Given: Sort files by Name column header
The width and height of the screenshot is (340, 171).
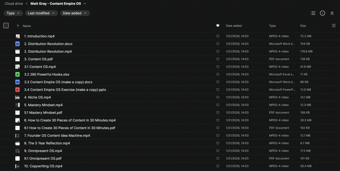Looking at the screenshot, I should [27, 26].
